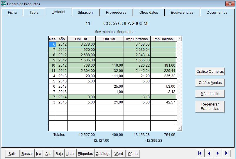Click the BM application icon in title bar
The height and width of the screenshot is (159, 236).
pos(4,4)
